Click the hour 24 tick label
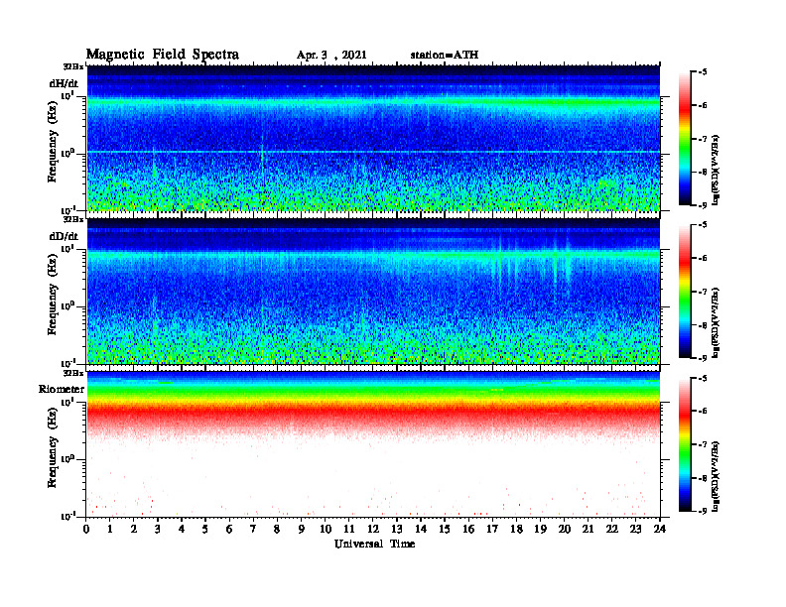 (x=660, y=530)
